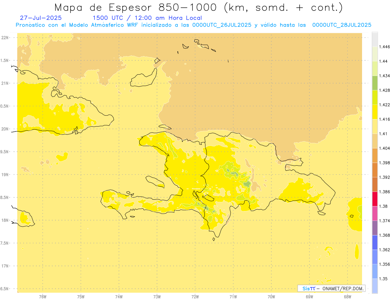
Task: Click the 'Pronóstico con el Modelo Atmósferico WRF' text
Action: click(x=77, y=25)
